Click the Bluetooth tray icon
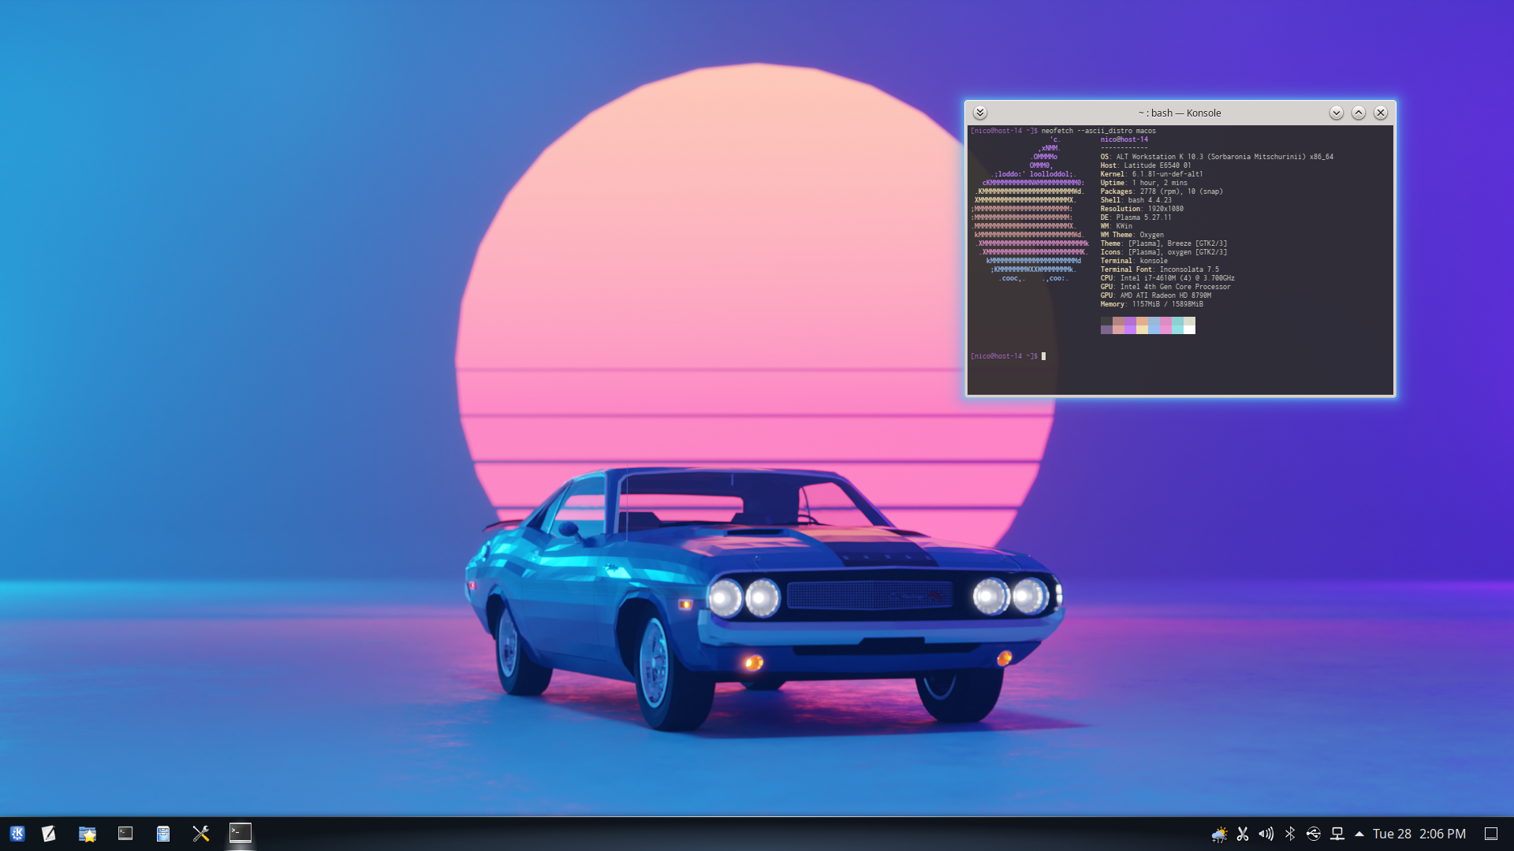 click(x=1290, y=834)
